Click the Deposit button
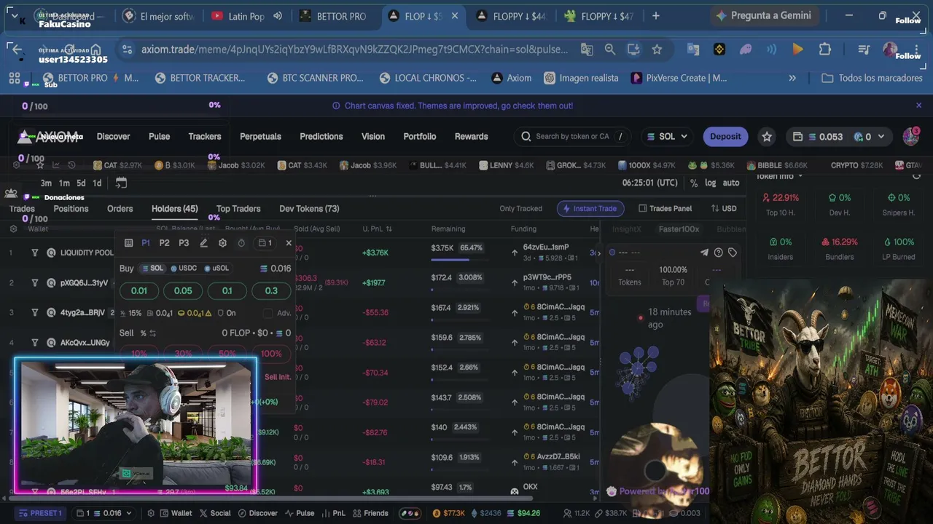The image size is (933, 524). click(x=725, y=136)
